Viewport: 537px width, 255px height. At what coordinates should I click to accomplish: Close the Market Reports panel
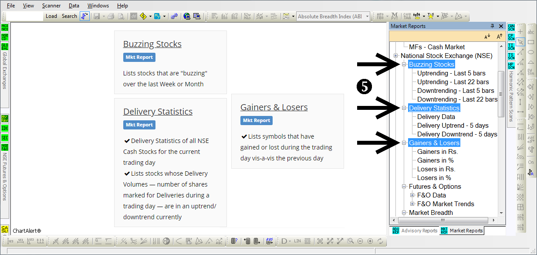click(501, 26)
